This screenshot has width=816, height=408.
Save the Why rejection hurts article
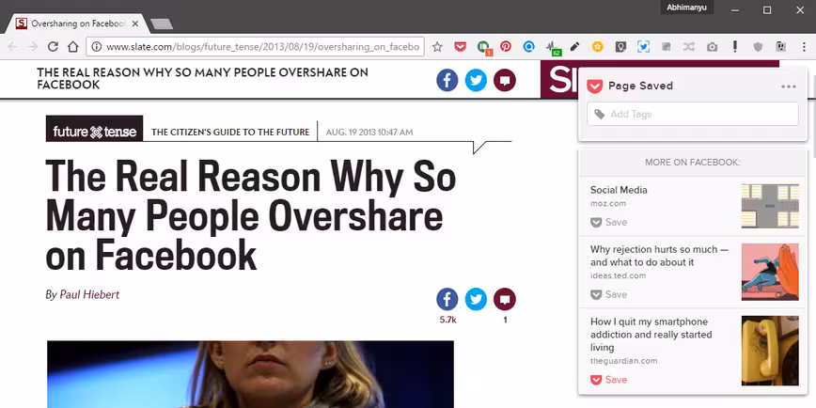point(609,294)
